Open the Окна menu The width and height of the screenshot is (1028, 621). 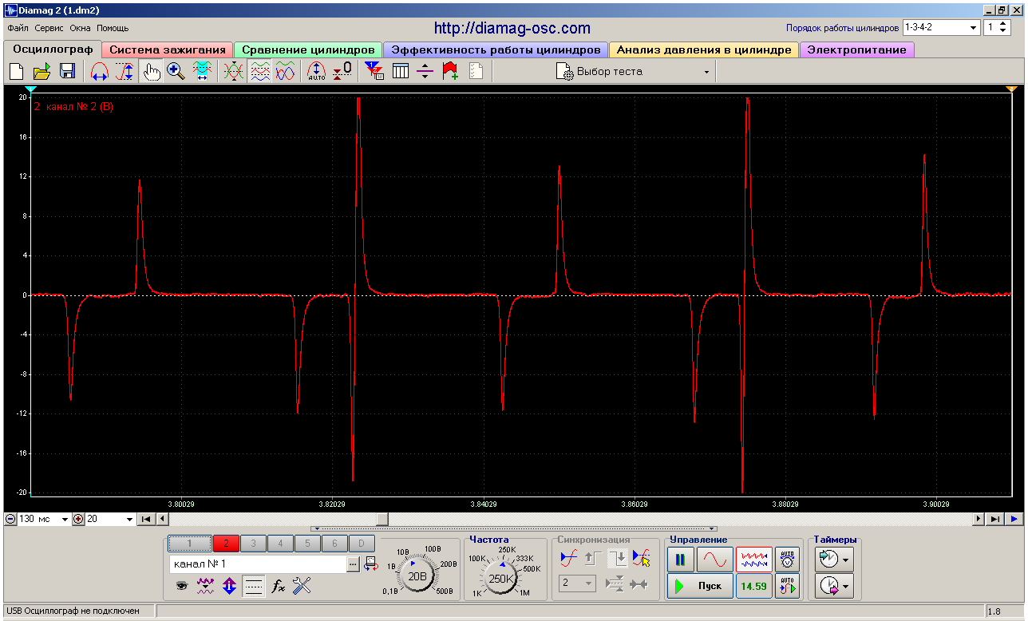pos(81,28)
